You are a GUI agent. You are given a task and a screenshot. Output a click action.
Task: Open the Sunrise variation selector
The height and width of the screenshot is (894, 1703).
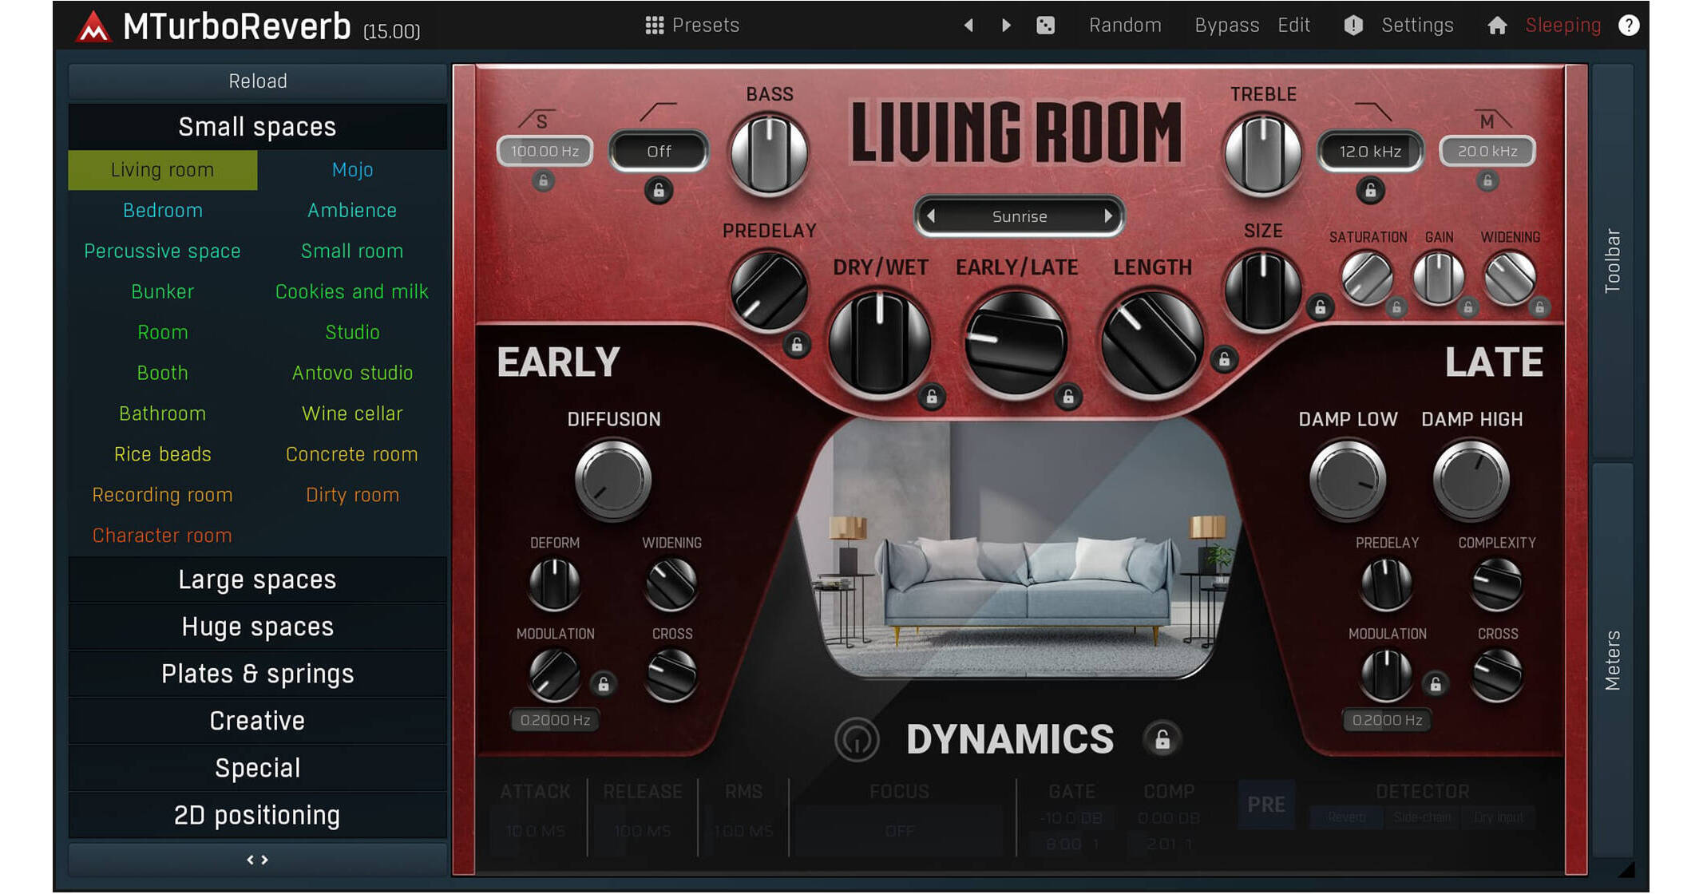[1020, 216]
